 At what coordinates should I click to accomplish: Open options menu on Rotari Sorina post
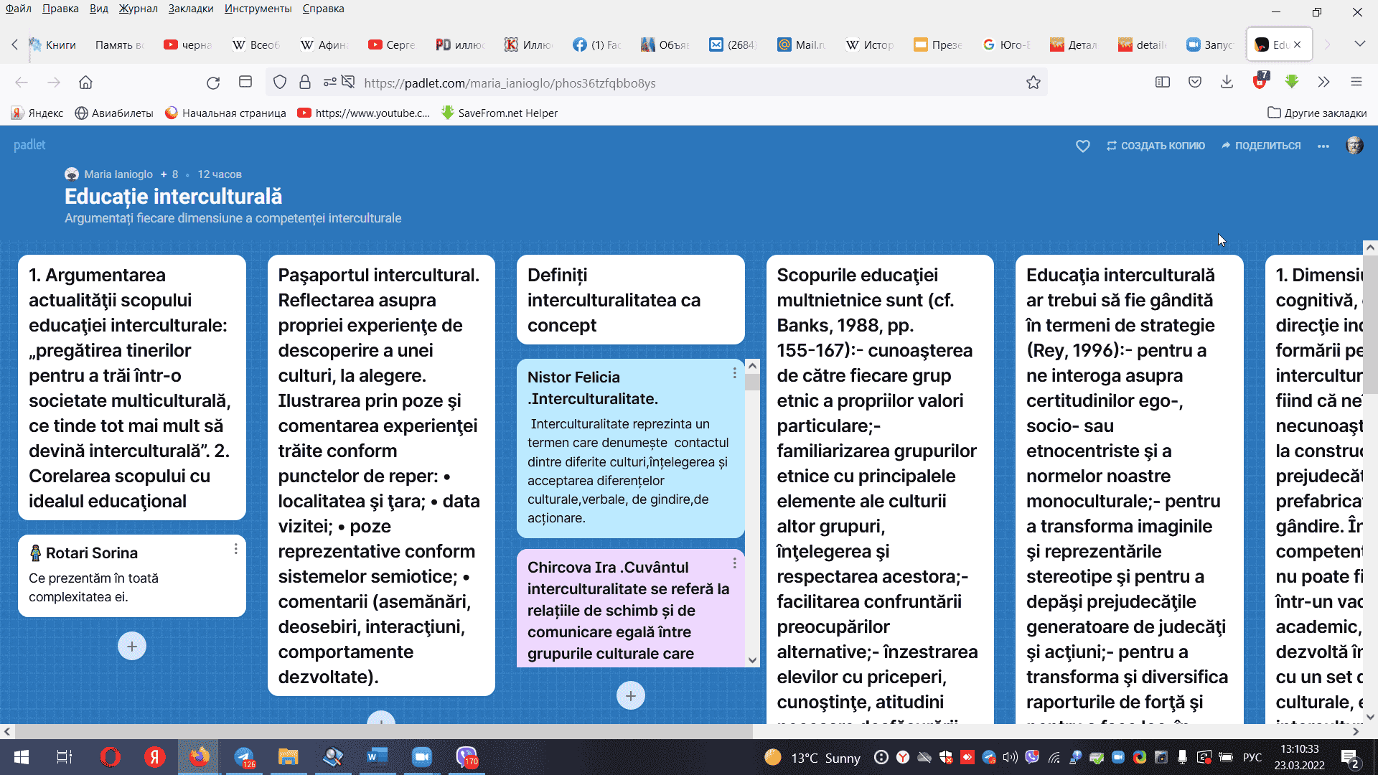[x=235, y=549]
